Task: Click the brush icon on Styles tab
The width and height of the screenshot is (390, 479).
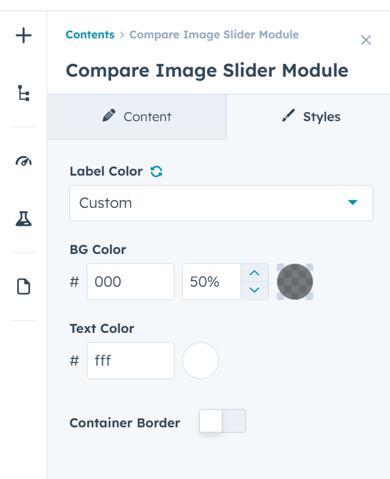Action: click(289, 116)
